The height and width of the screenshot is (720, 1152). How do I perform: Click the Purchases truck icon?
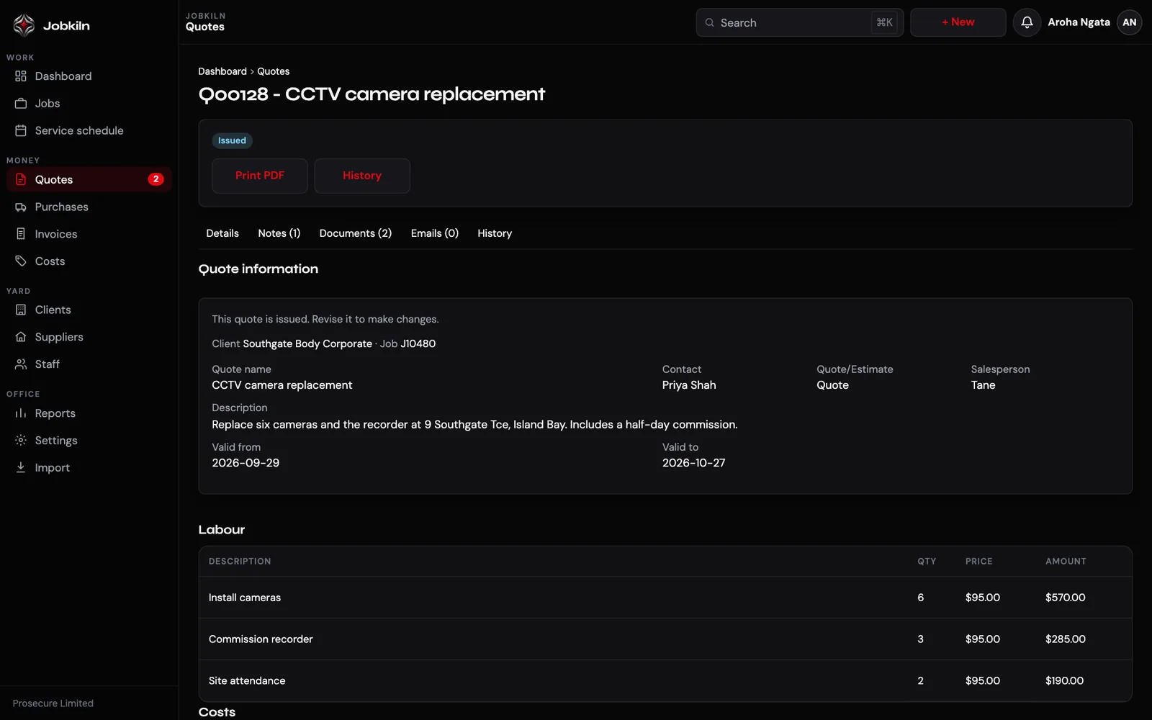pyautogui.click(x=21, y=207)
